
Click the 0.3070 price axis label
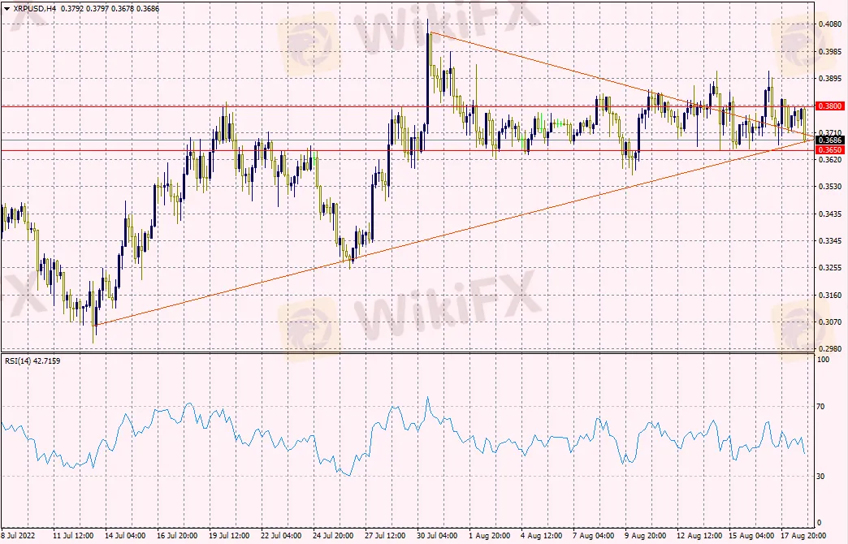tap(830, 322)
